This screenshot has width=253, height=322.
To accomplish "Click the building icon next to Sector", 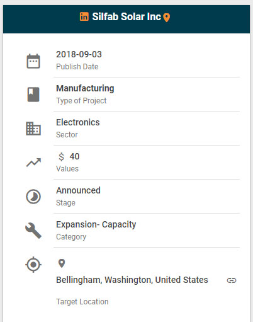I will [x=33, y=129].
